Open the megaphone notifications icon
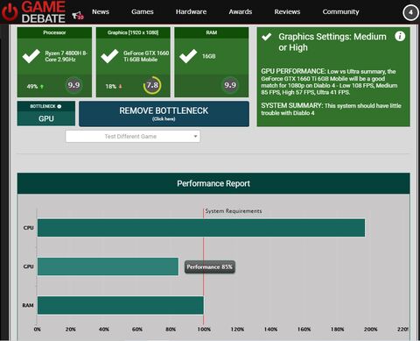This screenshot has width=420, height=341. point(78,15)
